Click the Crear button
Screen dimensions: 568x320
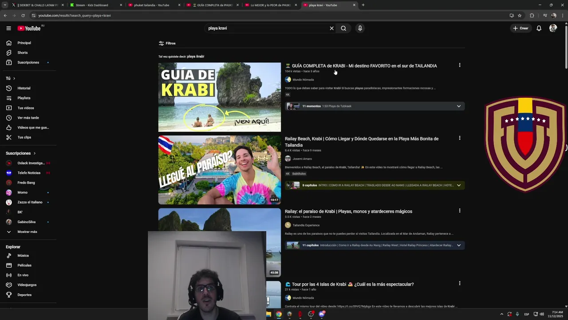521,28
